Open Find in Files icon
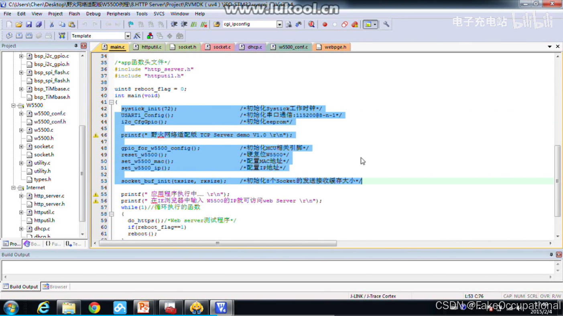 pos(217,24)
